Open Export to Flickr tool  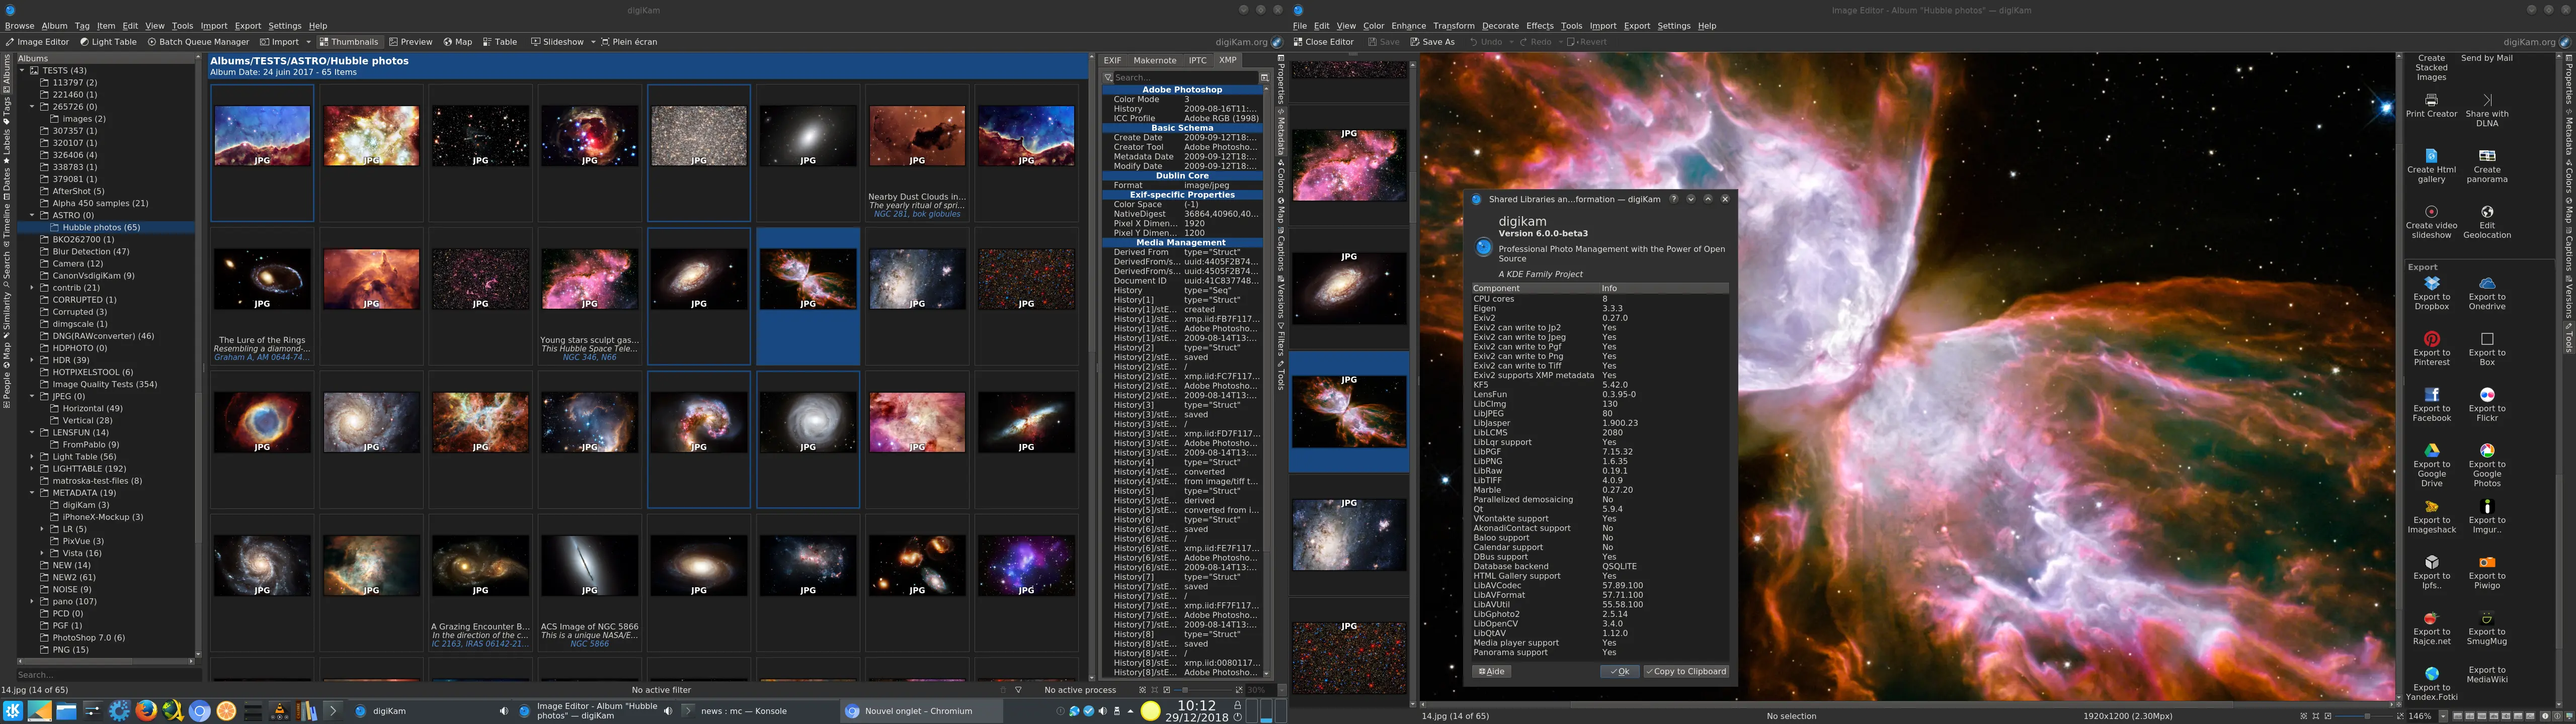click(2486, 396)
